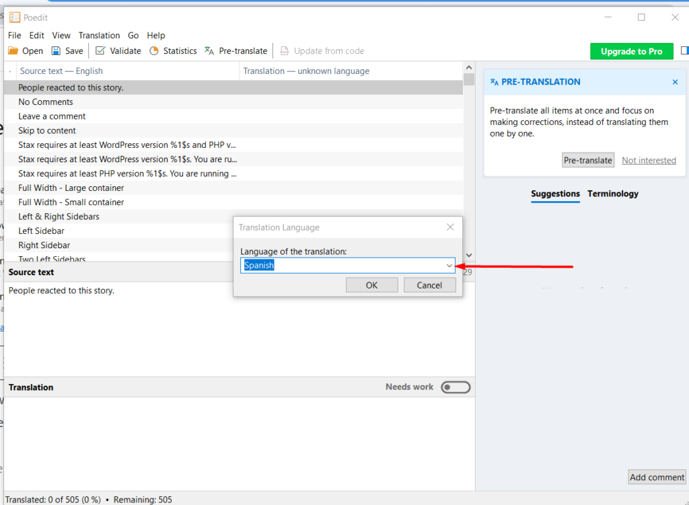Select row 'Stax requires at least WordPress version %1$s and PHP'
This screenshot has height=505, width=689.
pos(233,145)
